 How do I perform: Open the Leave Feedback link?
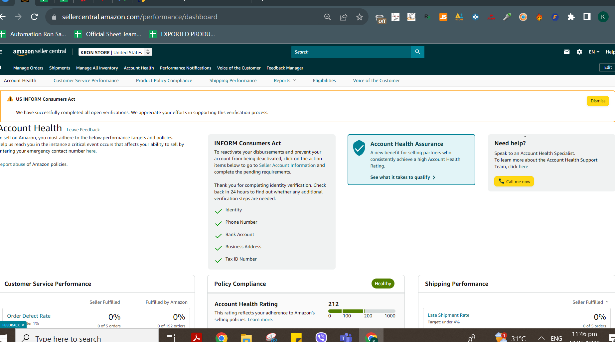[83, 130]
